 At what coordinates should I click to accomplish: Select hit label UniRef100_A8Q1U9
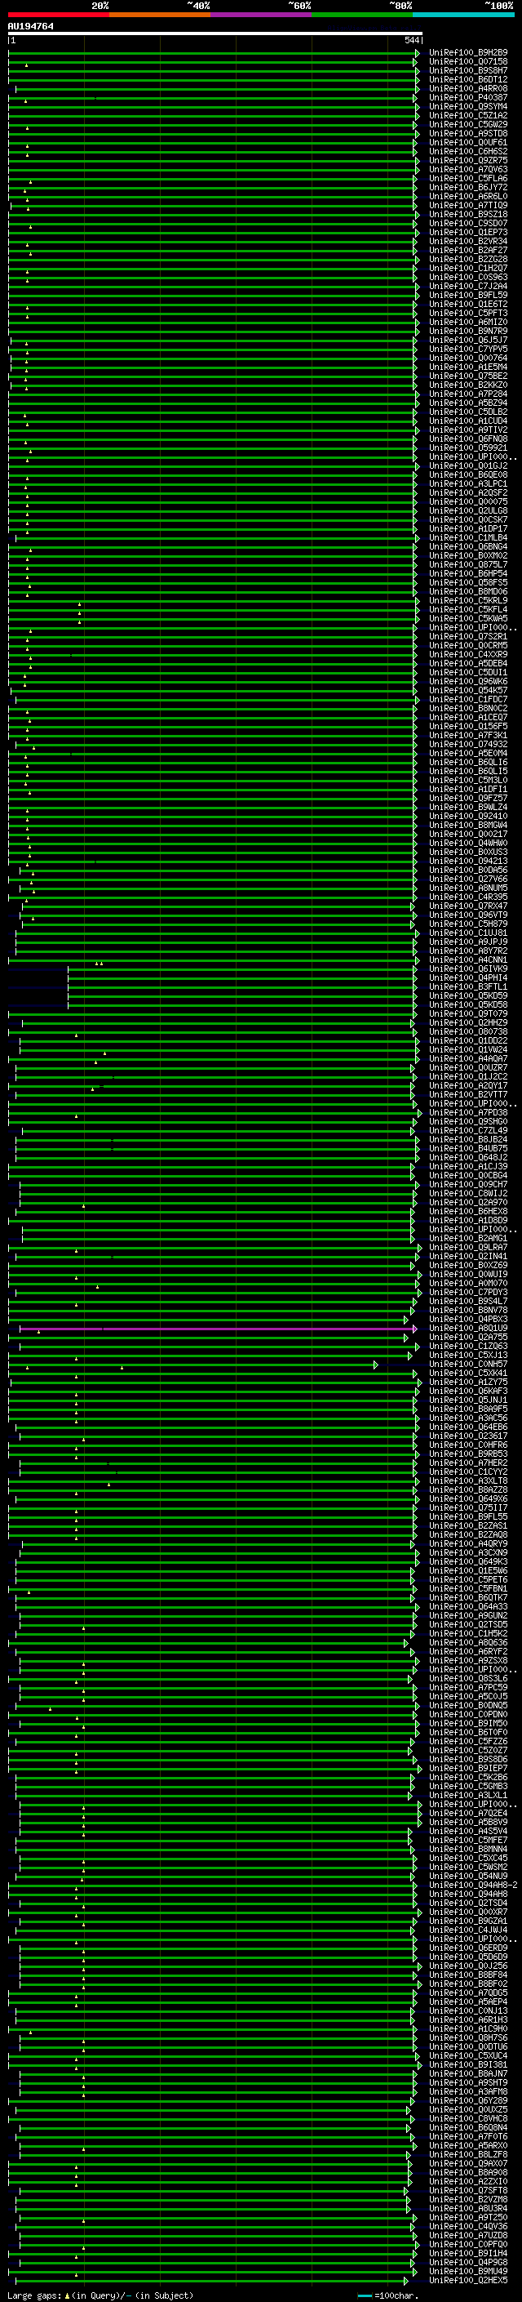pos(468,1328)
